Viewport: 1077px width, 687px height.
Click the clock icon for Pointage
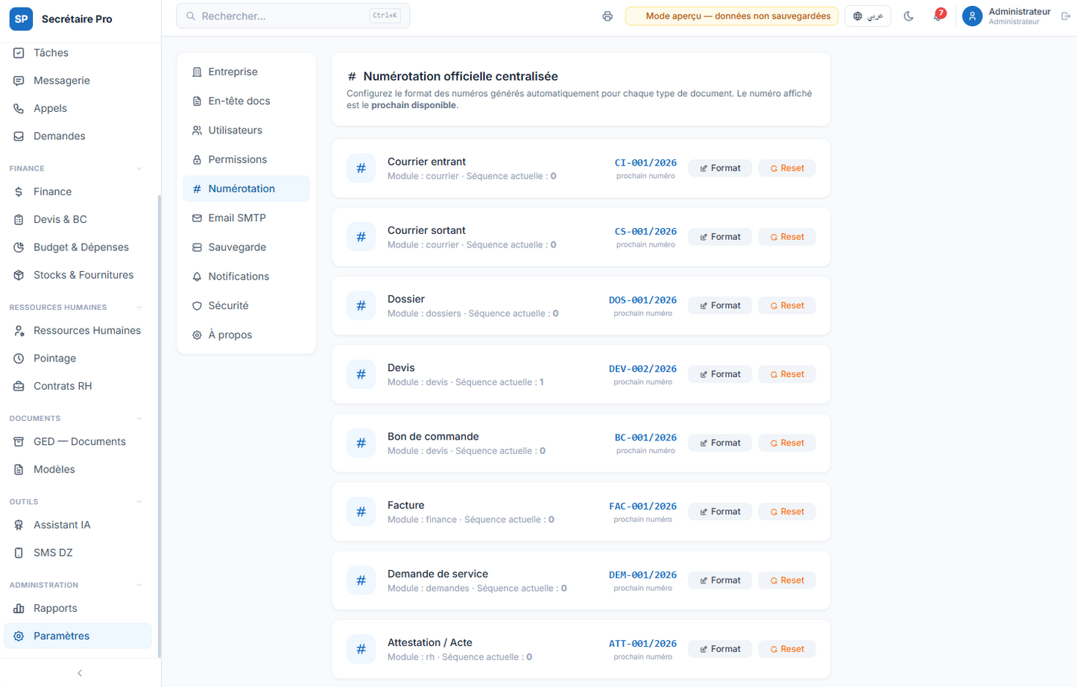(x=19, y=358)
